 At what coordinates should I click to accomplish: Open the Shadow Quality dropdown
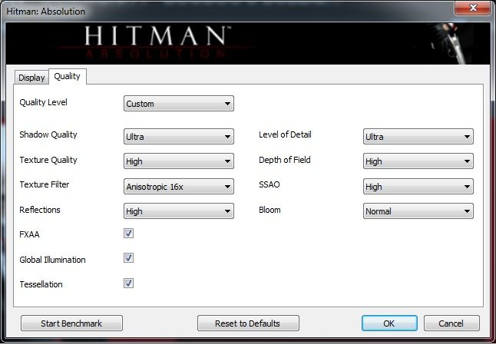(x=179, y=137)
